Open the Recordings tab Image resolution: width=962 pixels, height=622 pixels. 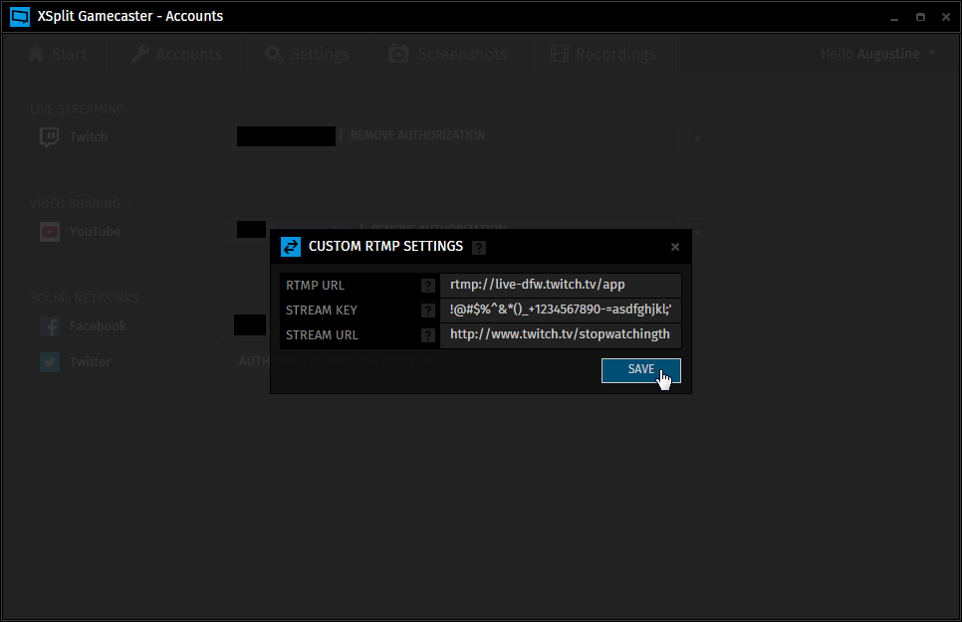click(603, 54)
